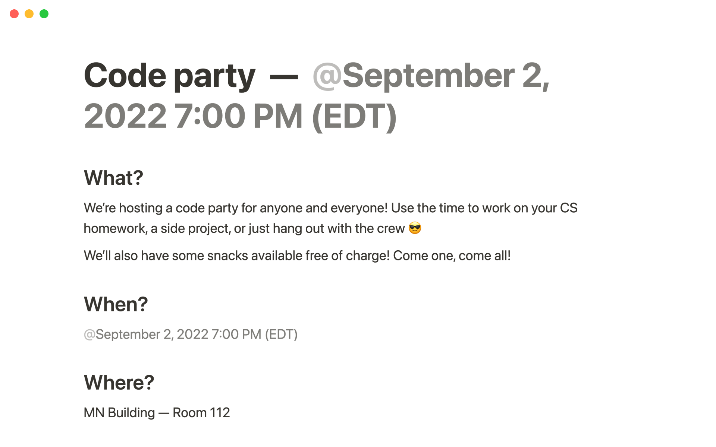This screenshot has width=716, height=447.
Task: Click the 'MN Building' location text
Action: pyautogui.click(x=119, y=413)
